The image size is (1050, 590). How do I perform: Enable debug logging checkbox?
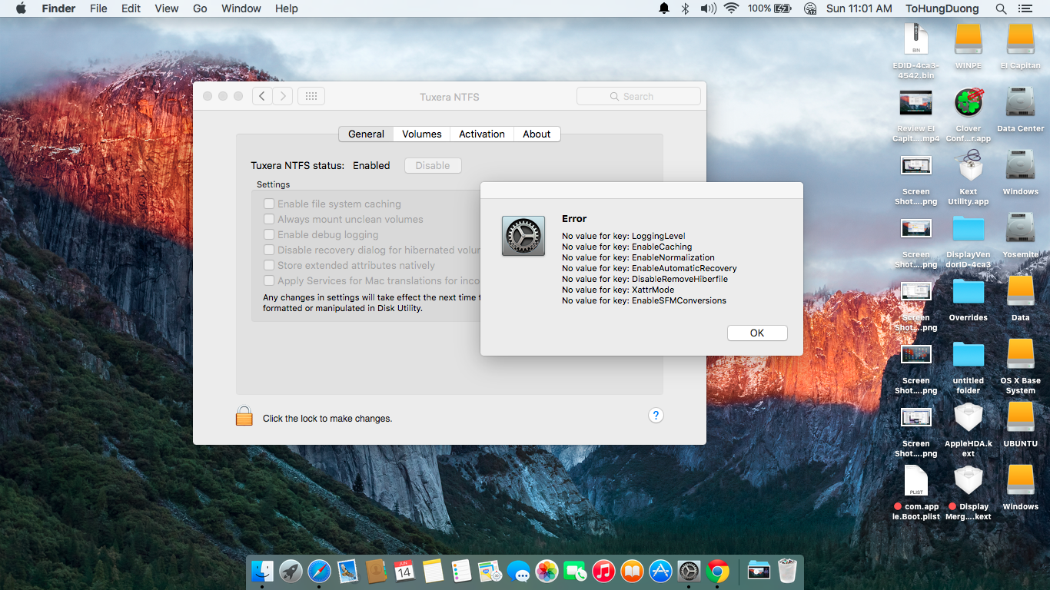click(269, 235)
